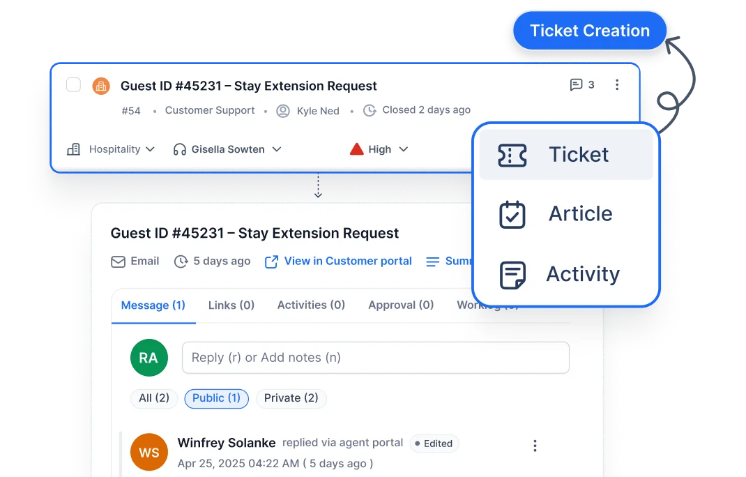Image resolution: width=746 pixels, height=477 pixels.
Task: Click the Ticket Creation button
Action: tap(589, 30)
